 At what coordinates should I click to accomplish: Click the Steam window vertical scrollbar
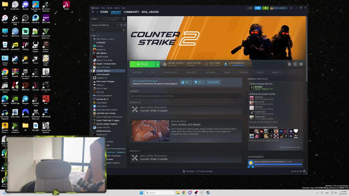pyautogui.click(x=307, y=49)
